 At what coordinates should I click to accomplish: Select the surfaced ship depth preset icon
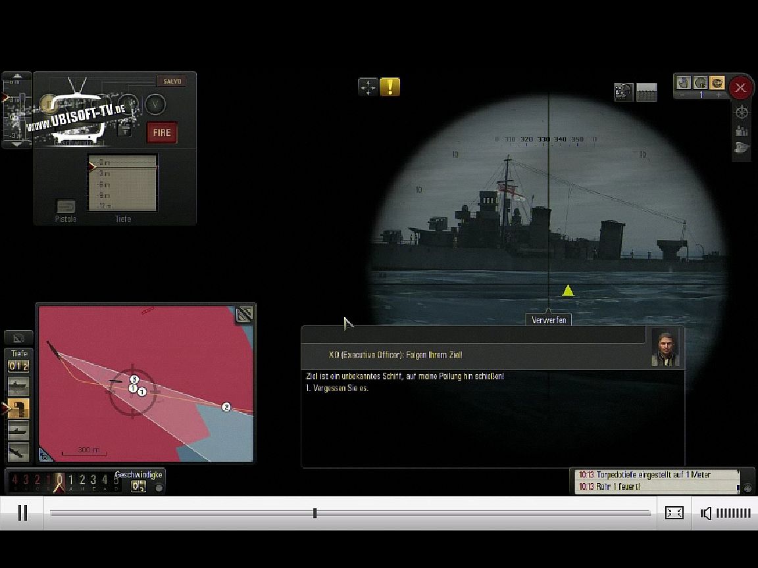click(18, 387)
